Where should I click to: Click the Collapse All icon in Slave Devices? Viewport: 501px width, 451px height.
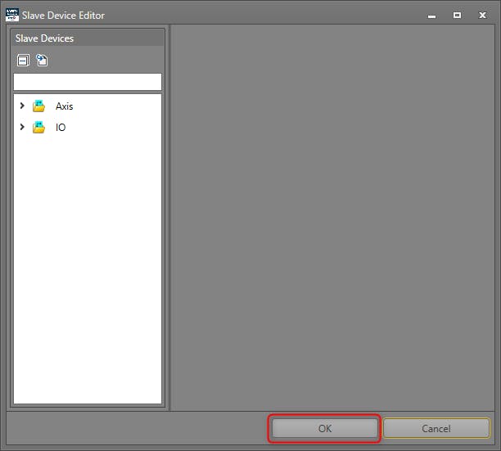coord(23,60)
